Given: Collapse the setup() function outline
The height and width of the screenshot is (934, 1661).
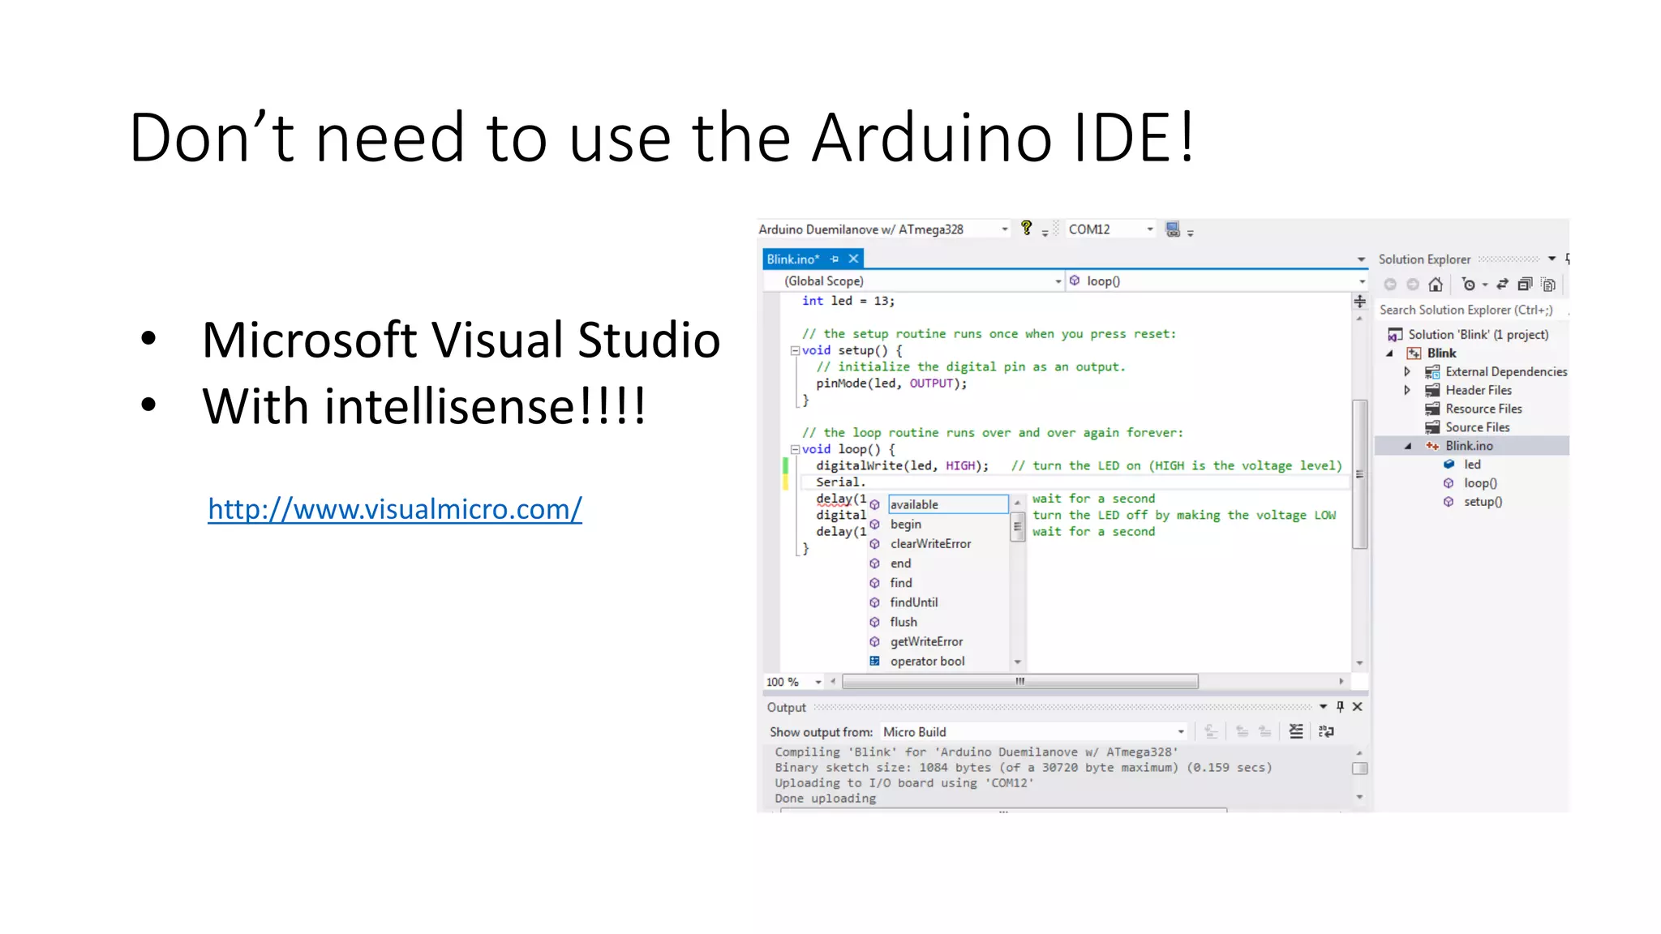Looking at the screenshot, I should tap(795, 351).
